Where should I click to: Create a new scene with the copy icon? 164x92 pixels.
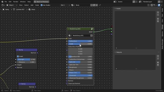[134, 2]
